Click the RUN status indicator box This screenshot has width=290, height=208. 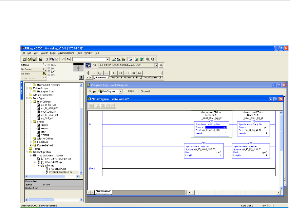tap(49, 65)
